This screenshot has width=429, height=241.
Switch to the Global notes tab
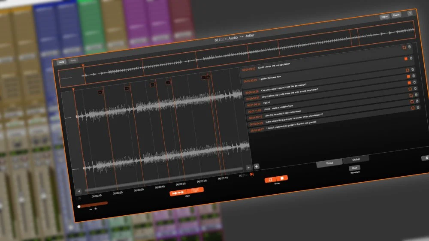356,160
